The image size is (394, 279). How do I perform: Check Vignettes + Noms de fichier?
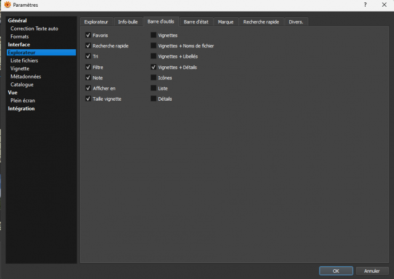(x=153, y=45)
